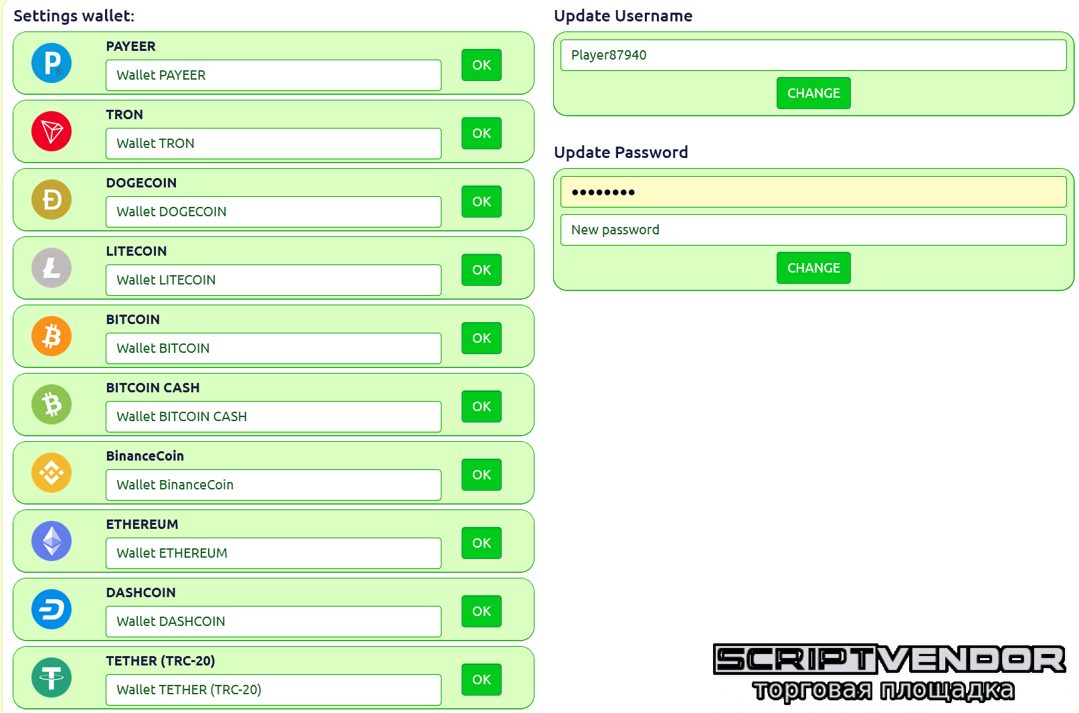
Task: Focus the New password field
Action: (x=813, y=230)
